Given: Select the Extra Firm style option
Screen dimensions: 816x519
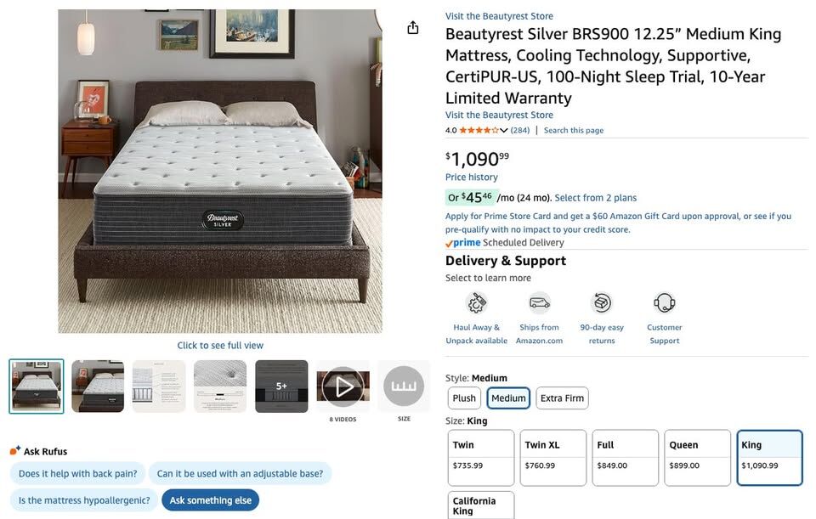Looking at the screenshot, I should [562, 398].
